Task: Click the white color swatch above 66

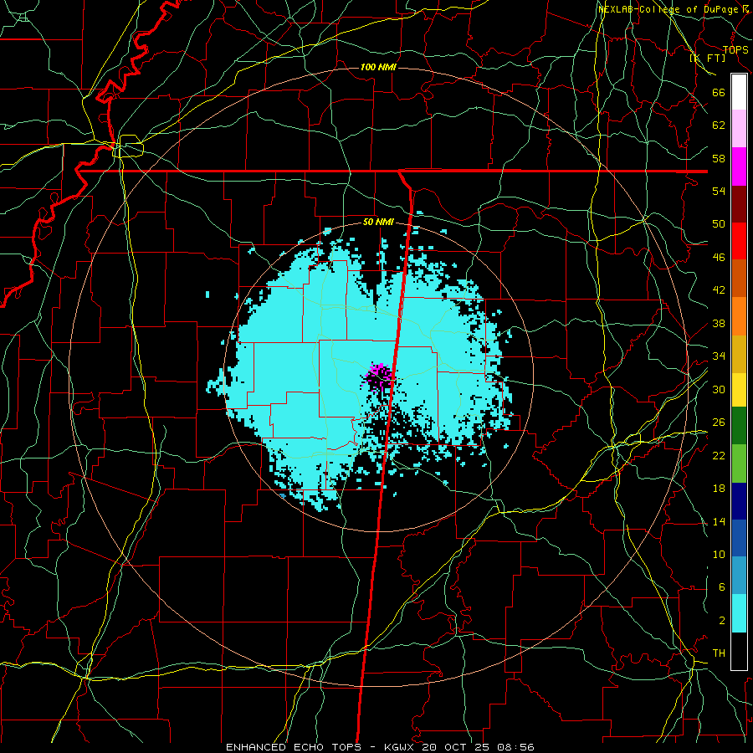Action: click(739, 92)
